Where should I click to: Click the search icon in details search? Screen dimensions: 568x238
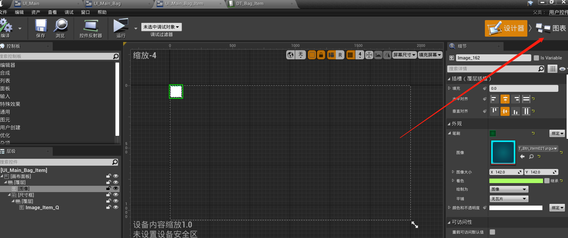click(541, 69)
